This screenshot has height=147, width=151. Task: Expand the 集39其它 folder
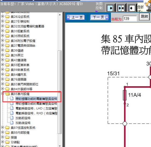(2, 55)
